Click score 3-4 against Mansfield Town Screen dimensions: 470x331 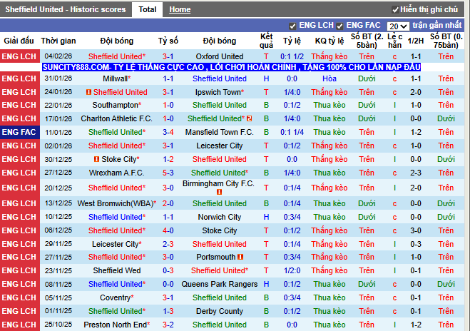(x=168, y=132)
